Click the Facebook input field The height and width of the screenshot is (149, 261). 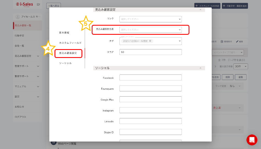150,78
